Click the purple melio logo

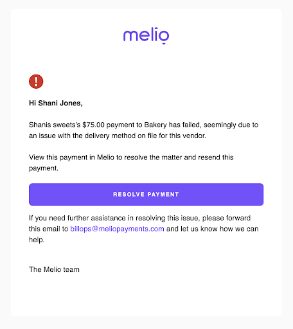click(x=146, y=35)
